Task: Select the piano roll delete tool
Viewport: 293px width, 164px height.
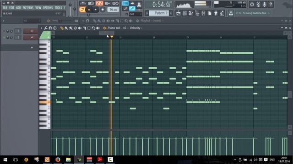Action: coord(75,28)
